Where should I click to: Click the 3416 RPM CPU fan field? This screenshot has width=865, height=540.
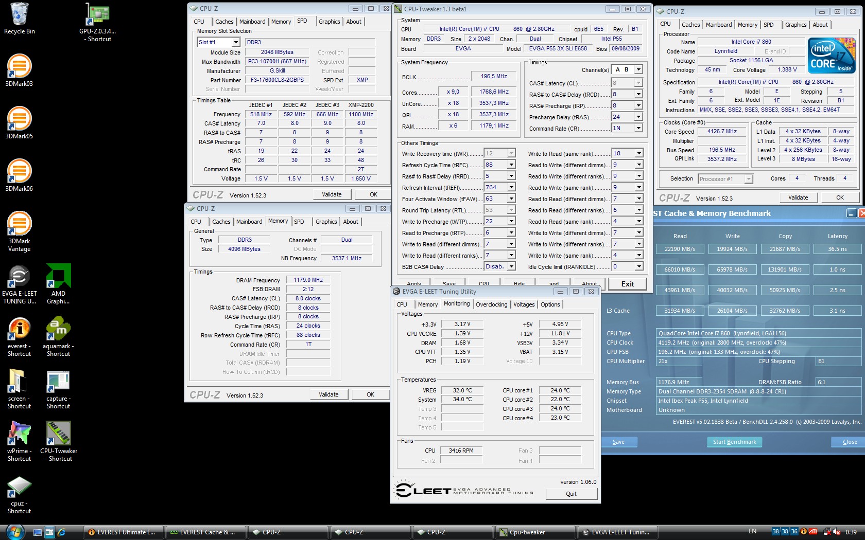click(x=461, y=451)
